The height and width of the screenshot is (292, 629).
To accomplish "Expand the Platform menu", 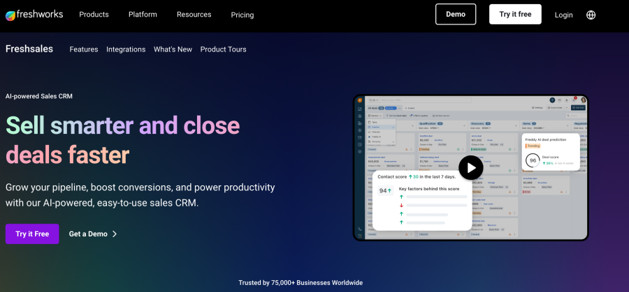I will point(143,15).
